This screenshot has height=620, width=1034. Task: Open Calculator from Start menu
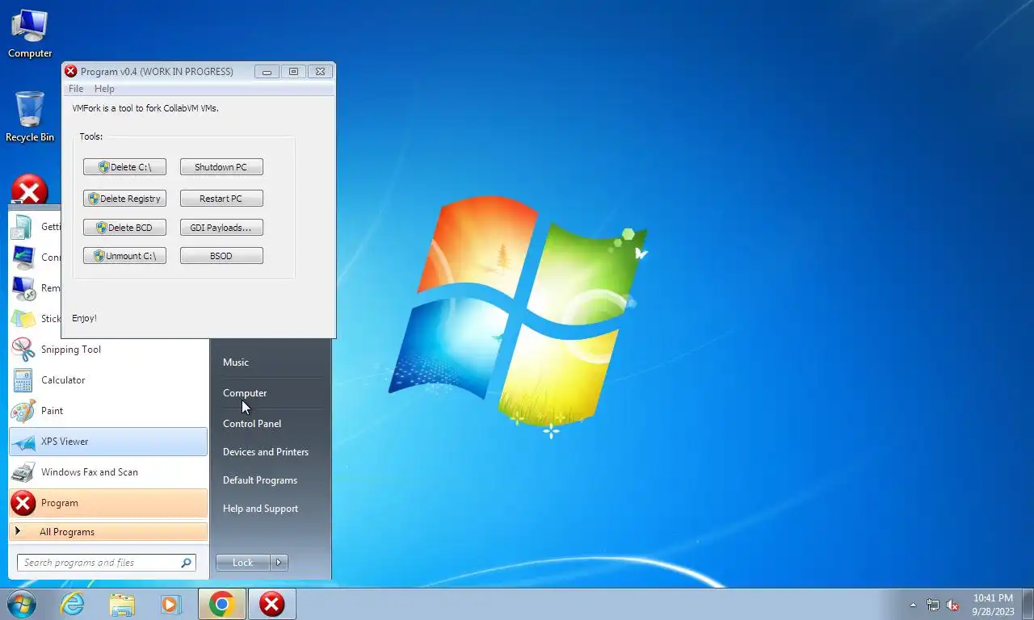[x=108, y=380]
